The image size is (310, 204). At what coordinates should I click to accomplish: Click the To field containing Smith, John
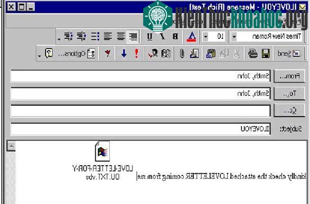(x=140, y=94)
